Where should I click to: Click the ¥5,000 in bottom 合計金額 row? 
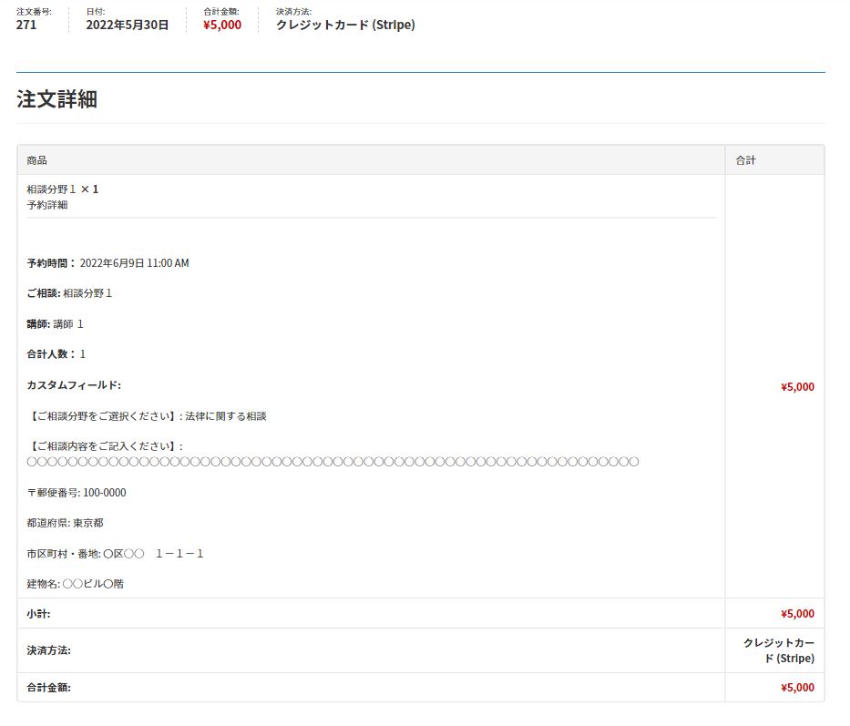(x=797, y=688)
